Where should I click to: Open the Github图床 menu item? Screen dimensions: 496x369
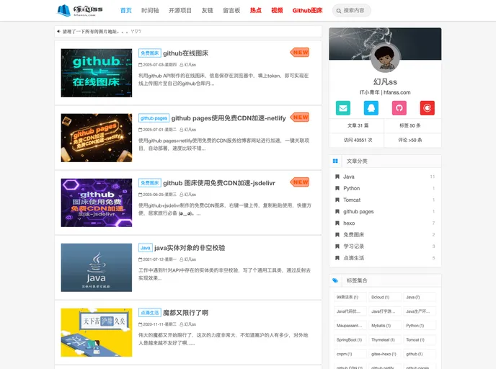pyautogui.click(x=307, y=11)
